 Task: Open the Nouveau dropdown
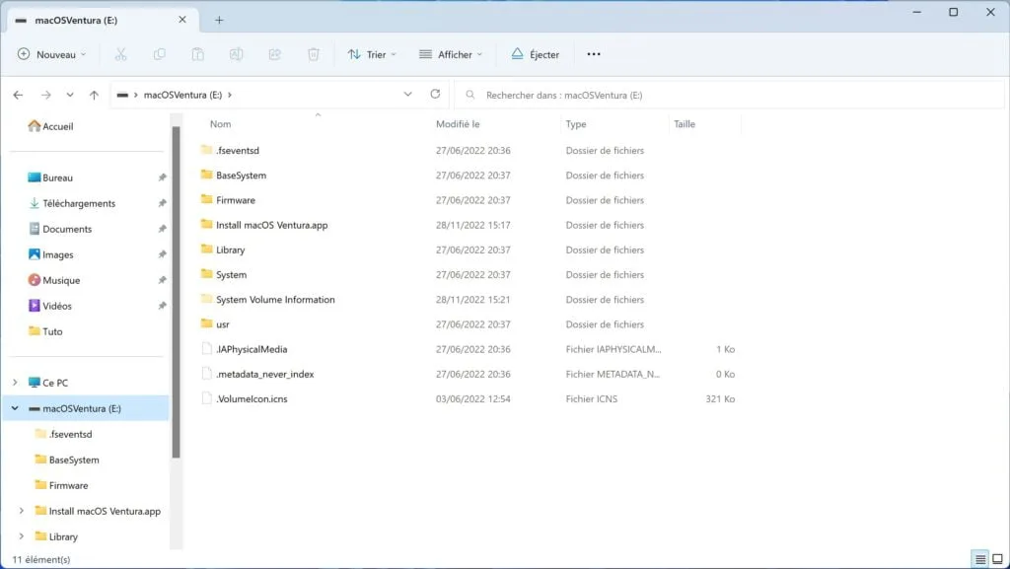[x=52, y=54]
